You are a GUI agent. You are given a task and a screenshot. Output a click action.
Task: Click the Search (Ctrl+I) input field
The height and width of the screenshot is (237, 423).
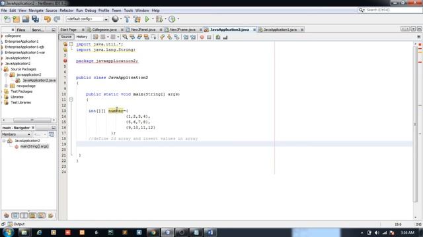click(x=393, y=10)
